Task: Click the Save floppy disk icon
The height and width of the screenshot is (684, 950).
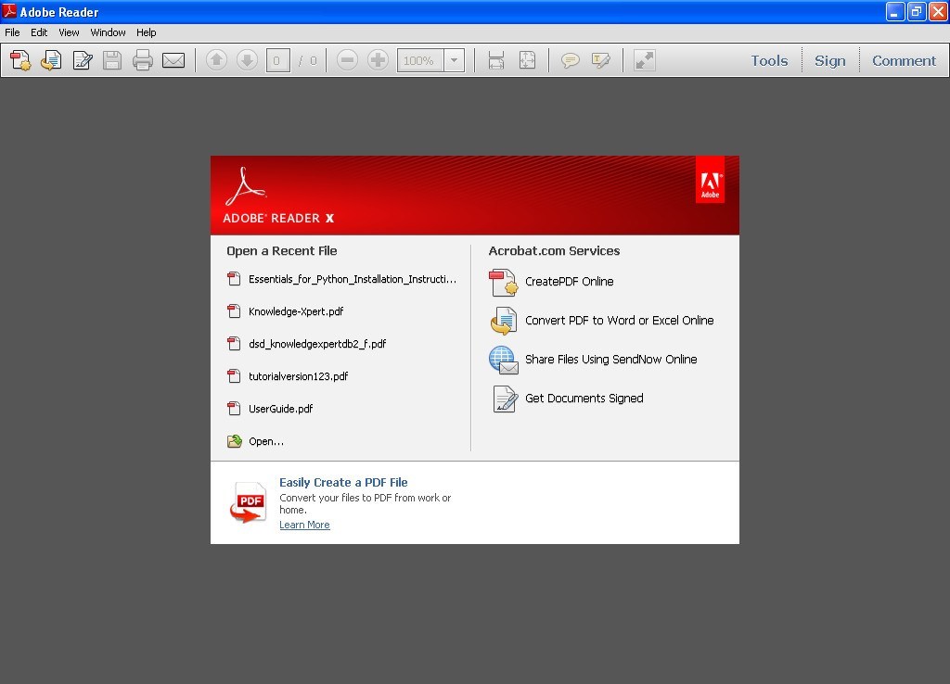Action: pyautogui.click(x=112, y=61)
